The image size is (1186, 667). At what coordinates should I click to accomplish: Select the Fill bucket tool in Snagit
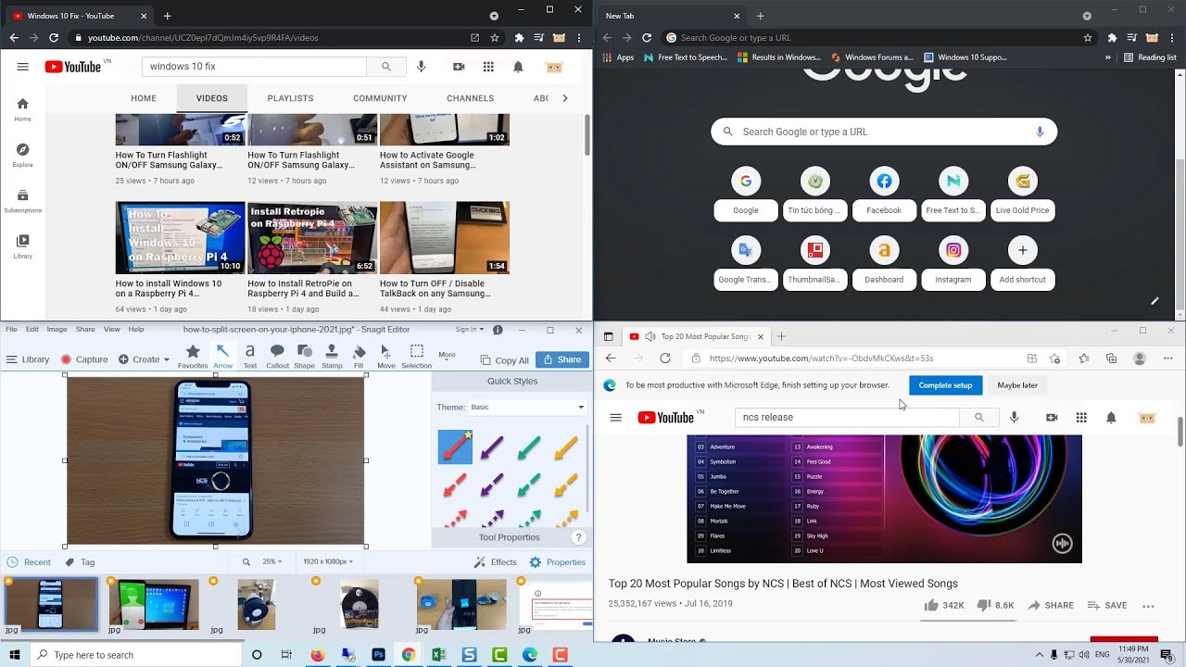click(359, 356)
